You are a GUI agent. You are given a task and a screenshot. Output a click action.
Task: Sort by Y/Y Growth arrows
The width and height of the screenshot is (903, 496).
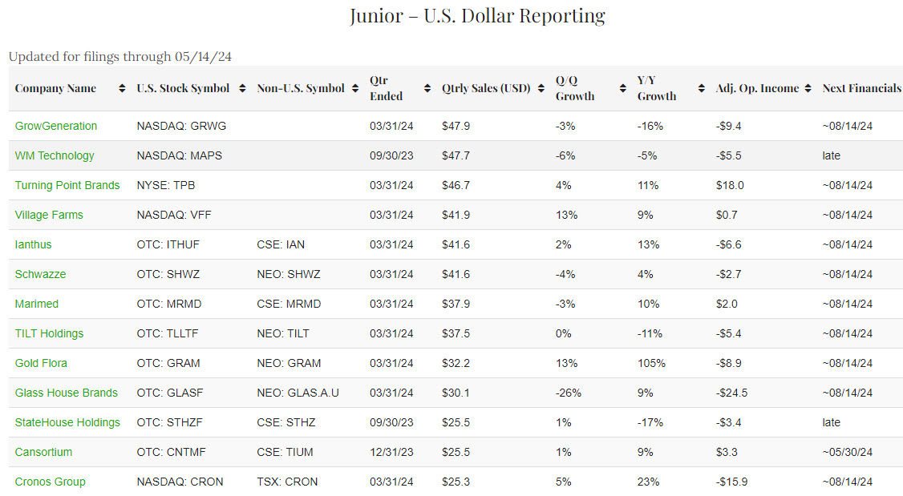pos(702,88)
